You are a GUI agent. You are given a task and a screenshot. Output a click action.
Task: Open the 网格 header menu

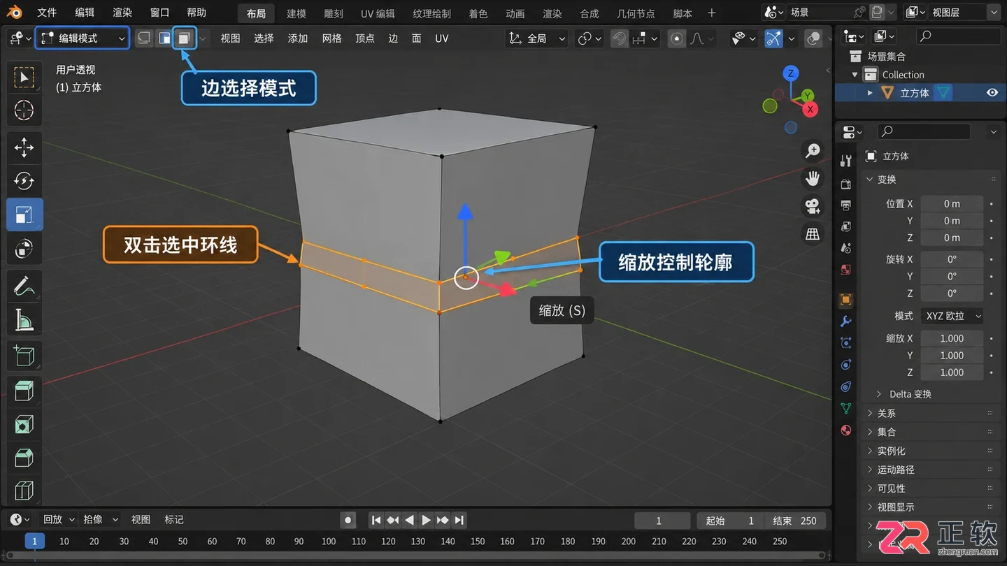pos(332,38)
